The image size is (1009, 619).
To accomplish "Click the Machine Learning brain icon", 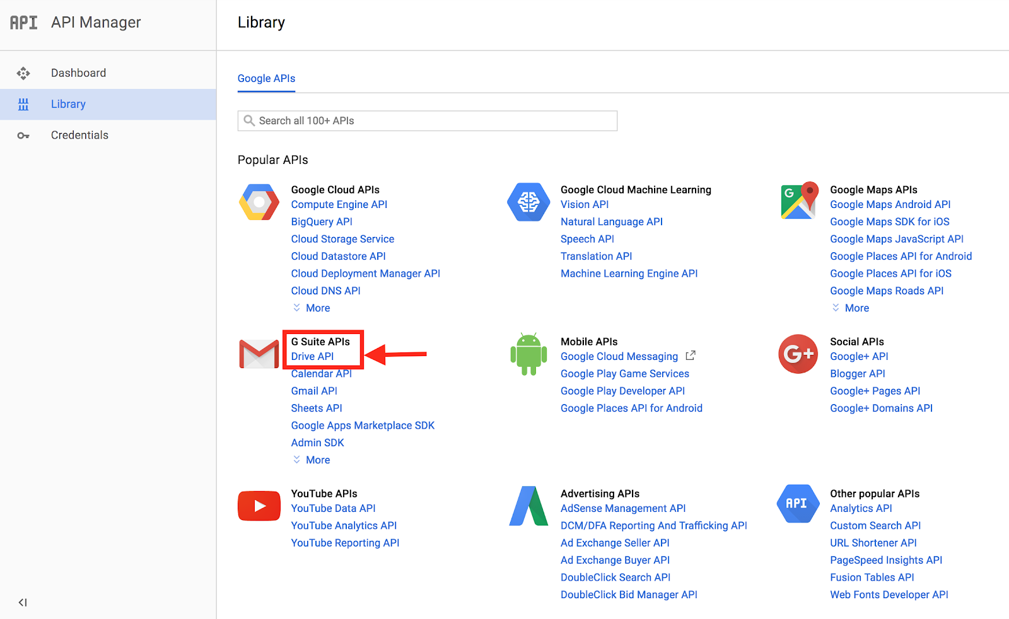I will pyautogui.click(x=528, y=202).
